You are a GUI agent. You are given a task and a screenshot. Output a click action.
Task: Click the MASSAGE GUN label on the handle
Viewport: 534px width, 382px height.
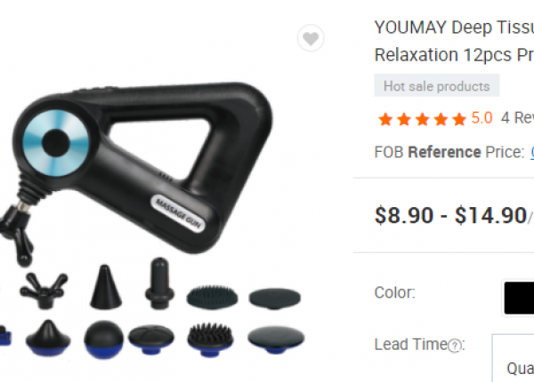178,213
